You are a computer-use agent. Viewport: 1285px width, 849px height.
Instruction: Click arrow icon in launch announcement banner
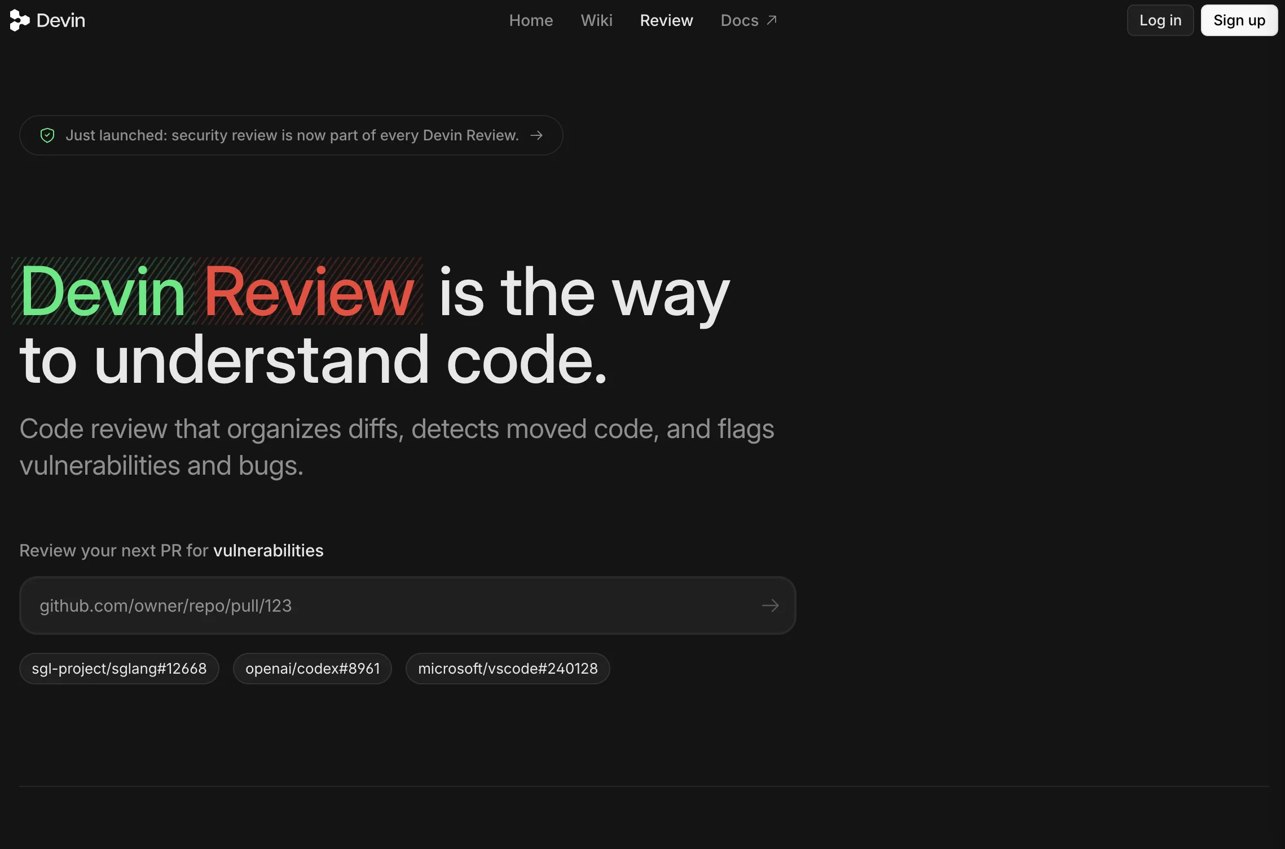point(536,135)
